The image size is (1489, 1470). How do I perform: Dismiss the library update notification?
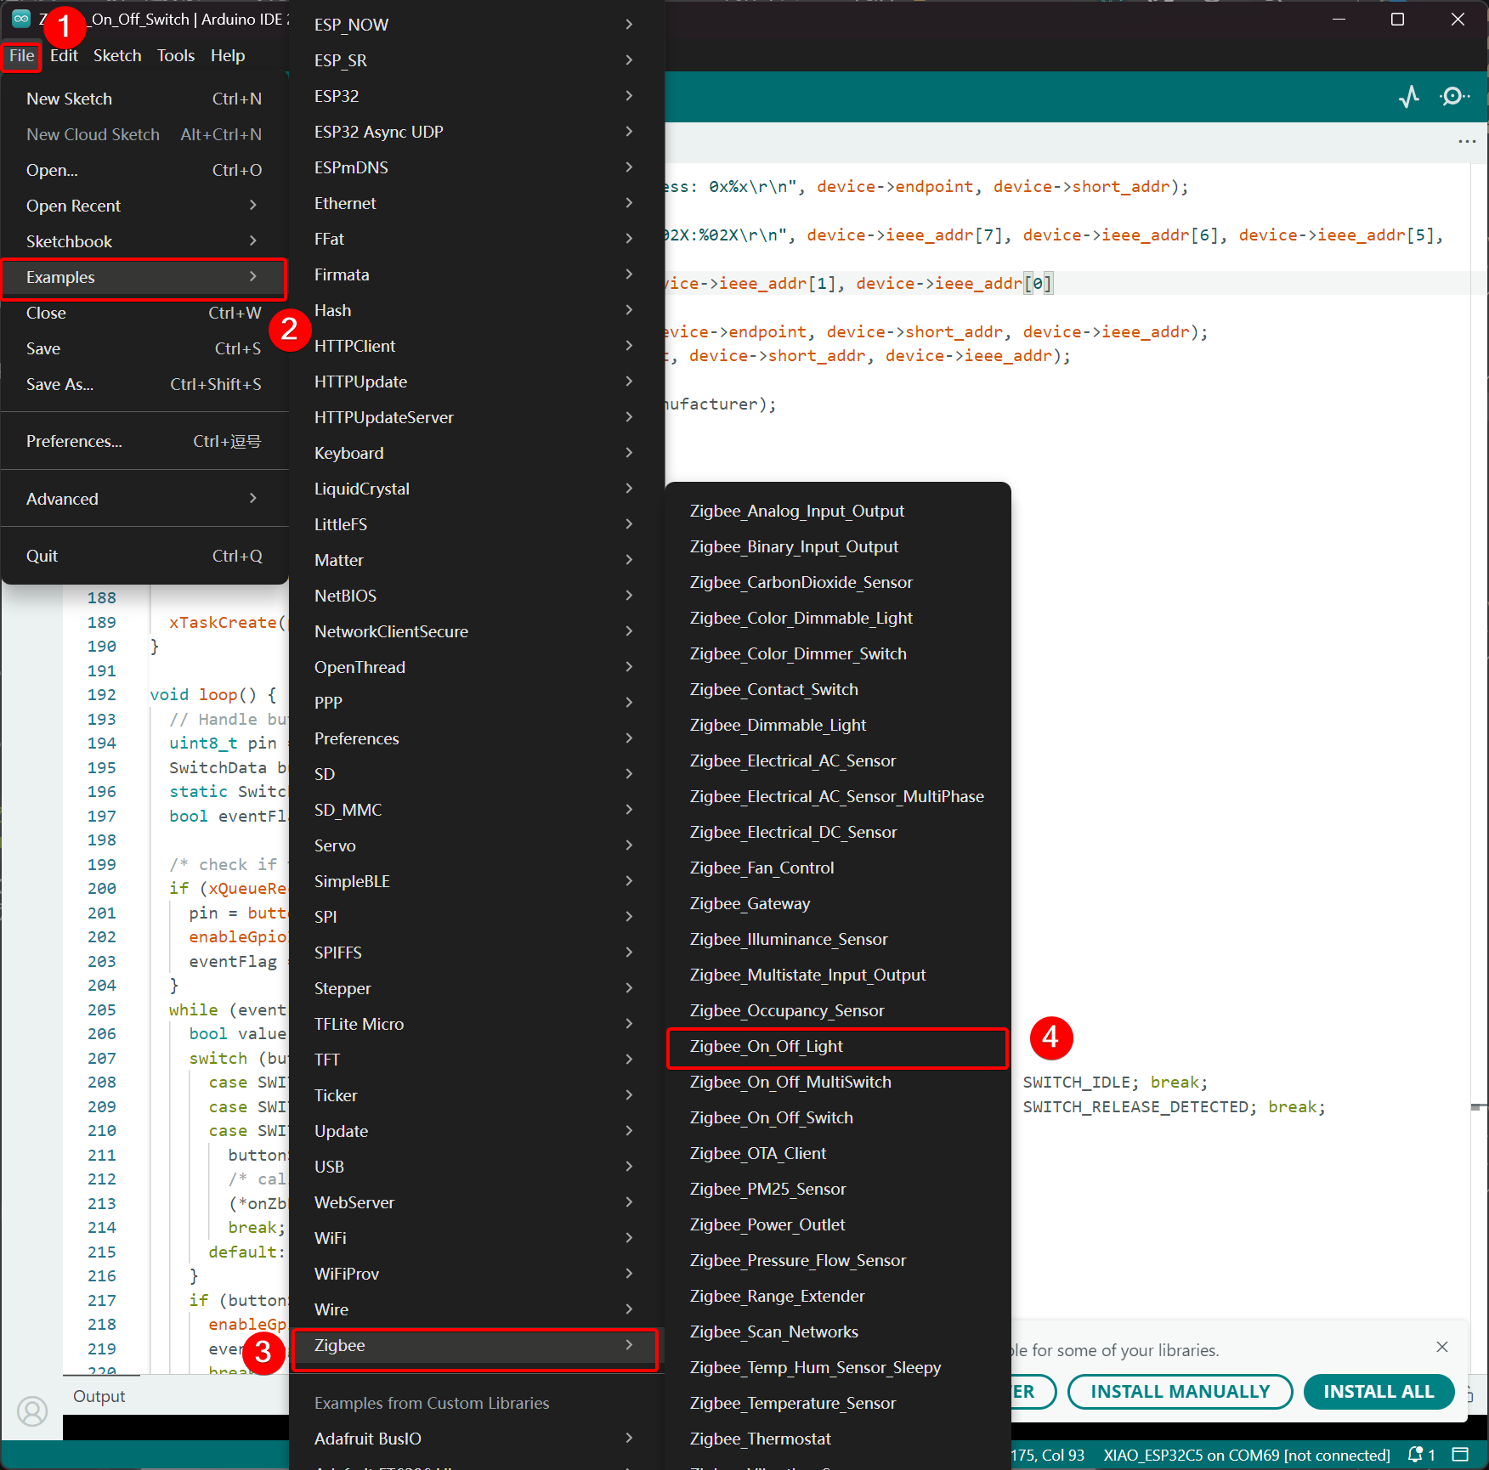click(1441, 1347)
